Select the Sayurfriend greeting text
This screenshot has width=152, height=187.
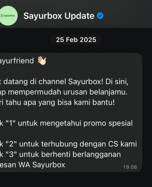17,61
